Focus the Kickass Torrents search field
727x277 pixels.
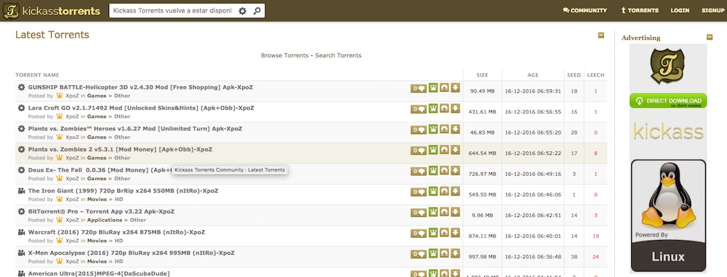click(172, 10)
